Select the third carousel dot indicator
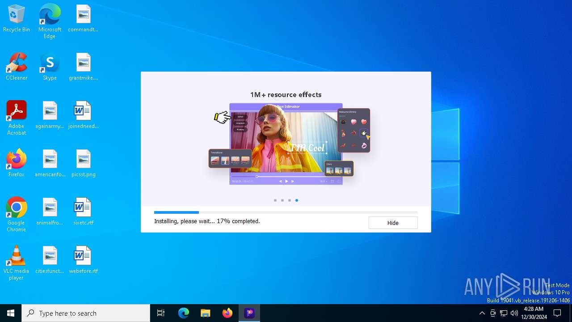 click(x=290, y=200)
